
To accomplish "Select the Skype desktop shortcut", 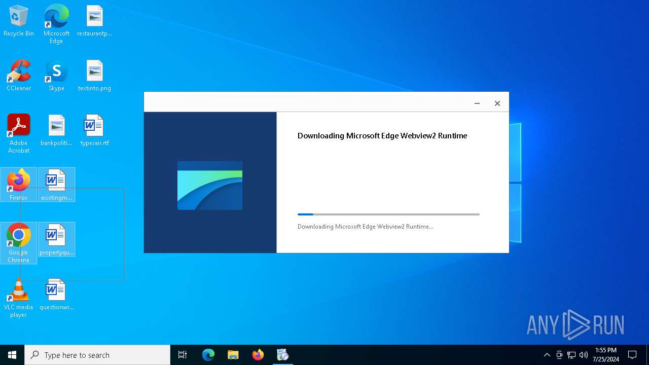I will (x=56, y=76).
